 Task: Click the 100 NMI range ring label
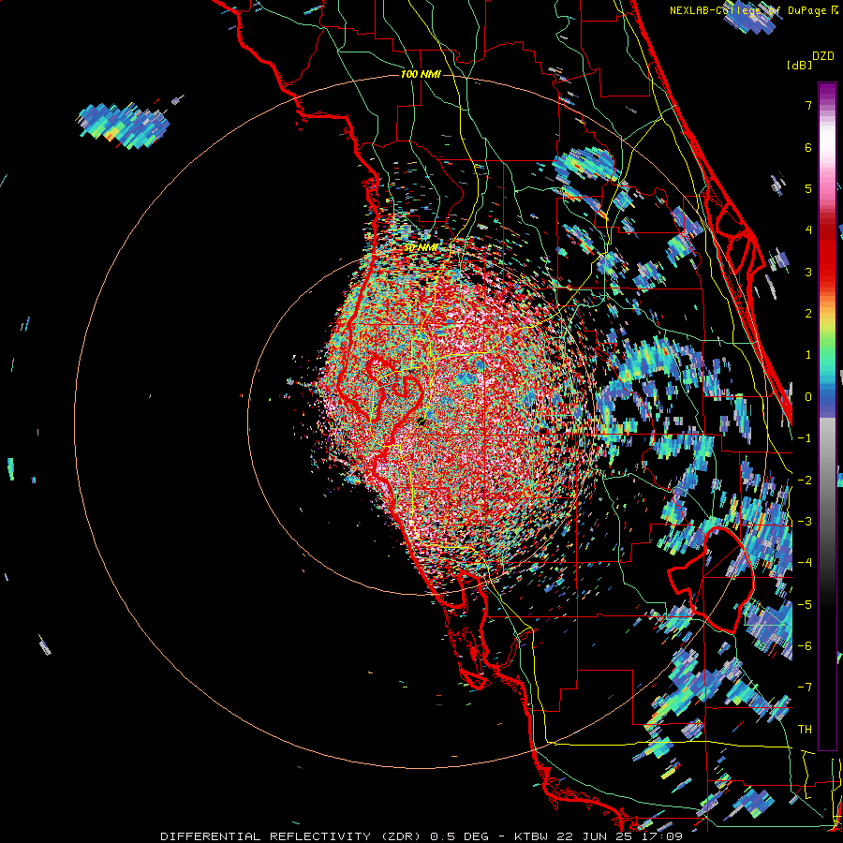click(x=421, y=74)
